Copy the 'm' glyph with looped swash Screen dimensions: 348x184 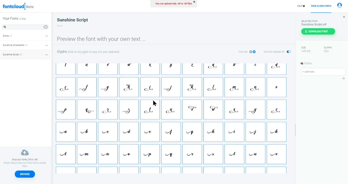(x=234, y=87)
